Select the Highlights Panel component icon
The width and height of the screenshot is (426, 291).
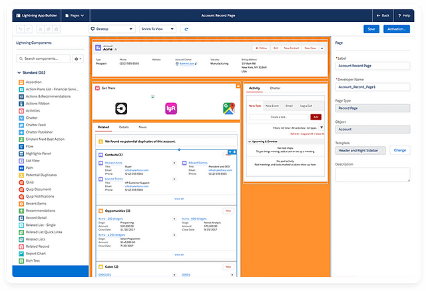(21, 153)
